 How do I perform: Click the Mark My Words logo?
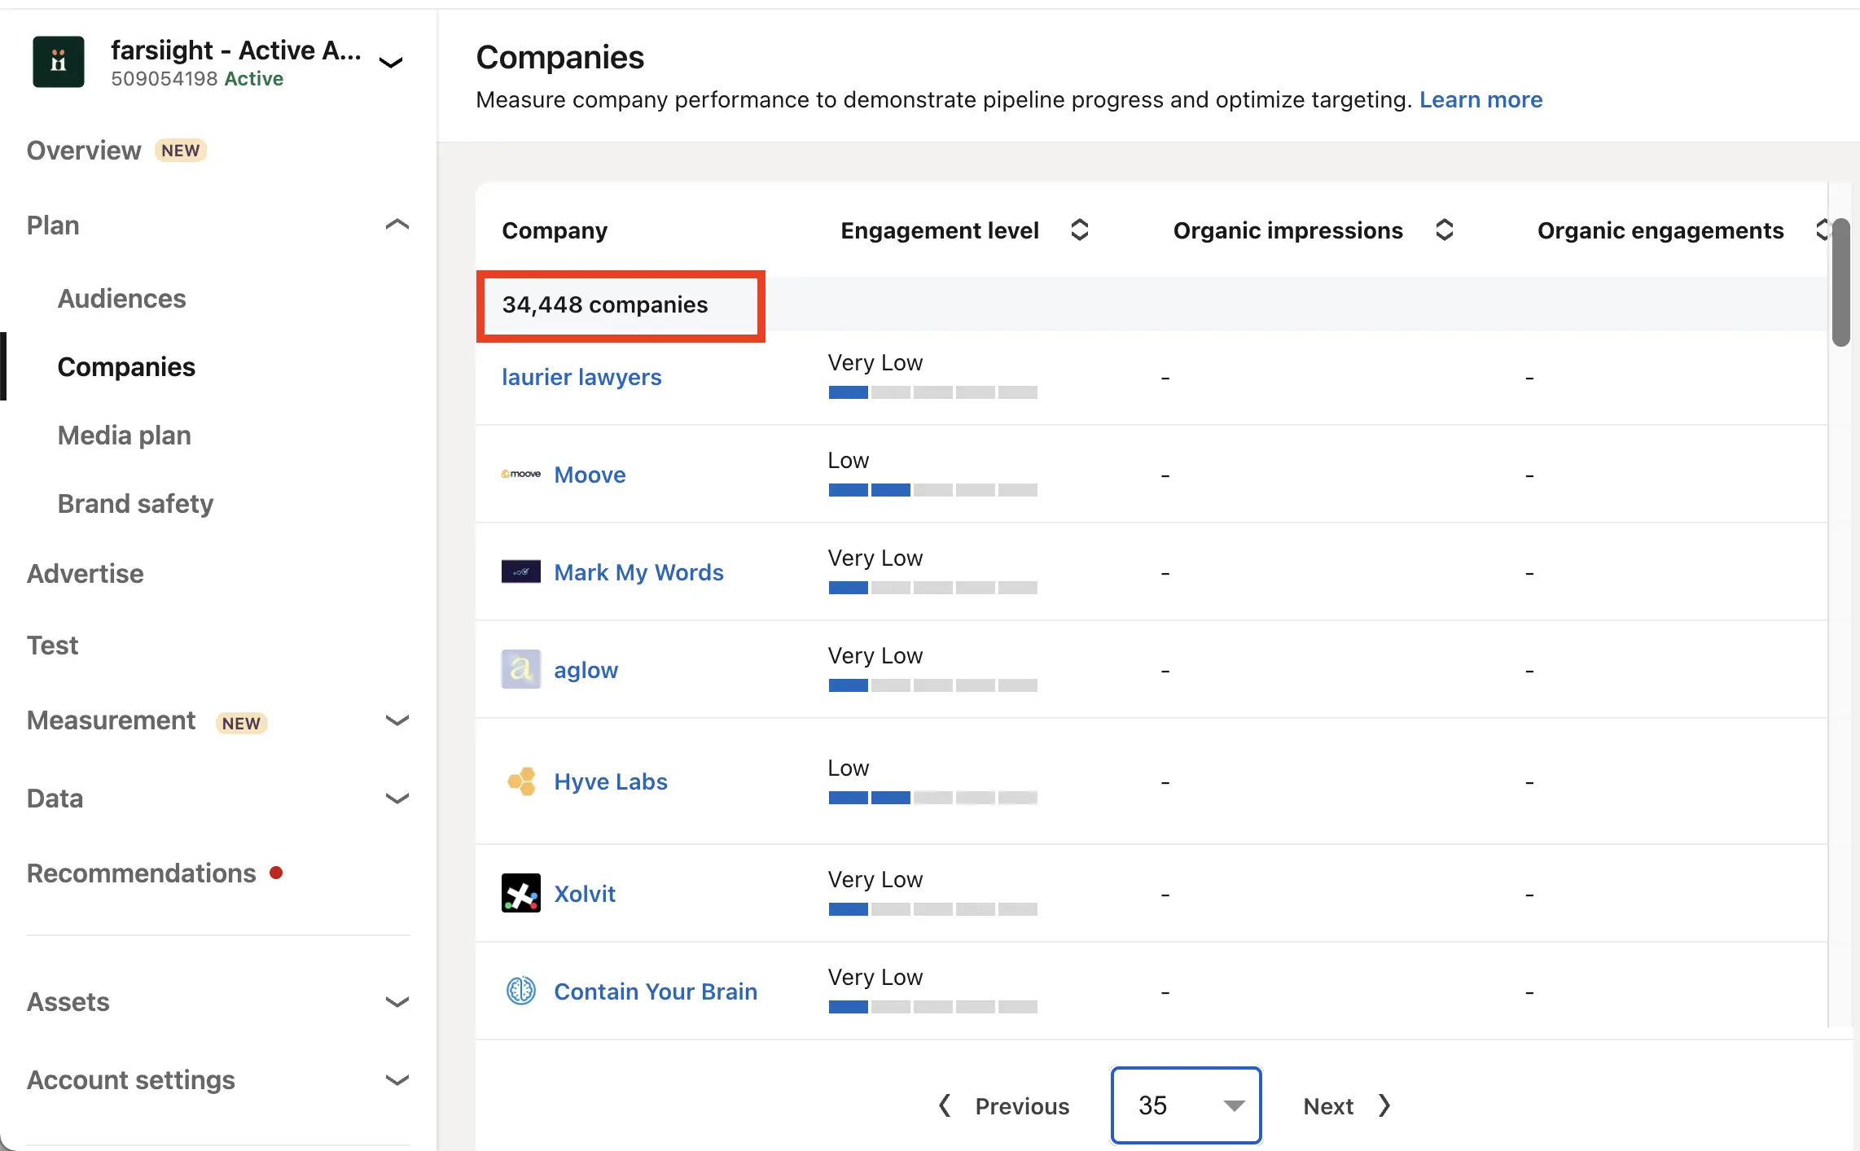520,571
